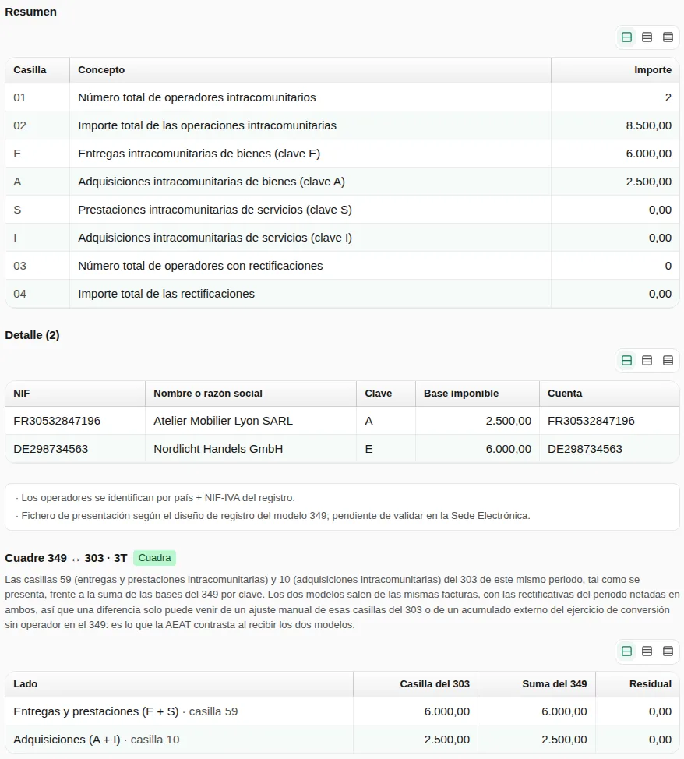Set medium row density for the Resumen table
684x759 pixels.
pyautogui.click(x=647, y=37)
